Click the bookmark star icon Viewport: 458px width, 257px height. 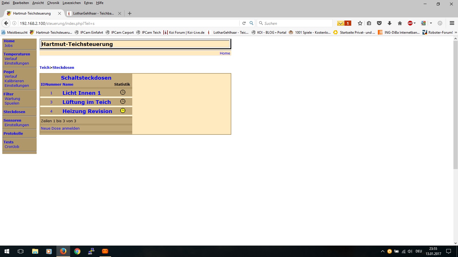[360, 23]
